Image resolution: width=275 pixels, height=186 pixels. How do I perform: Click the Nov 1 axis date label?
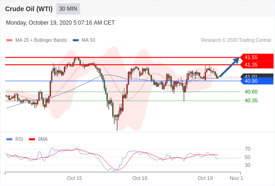[236, 178]
